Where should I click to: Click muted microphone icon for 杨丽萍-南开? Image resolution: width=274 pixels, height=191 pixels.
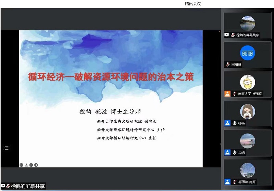234,182
